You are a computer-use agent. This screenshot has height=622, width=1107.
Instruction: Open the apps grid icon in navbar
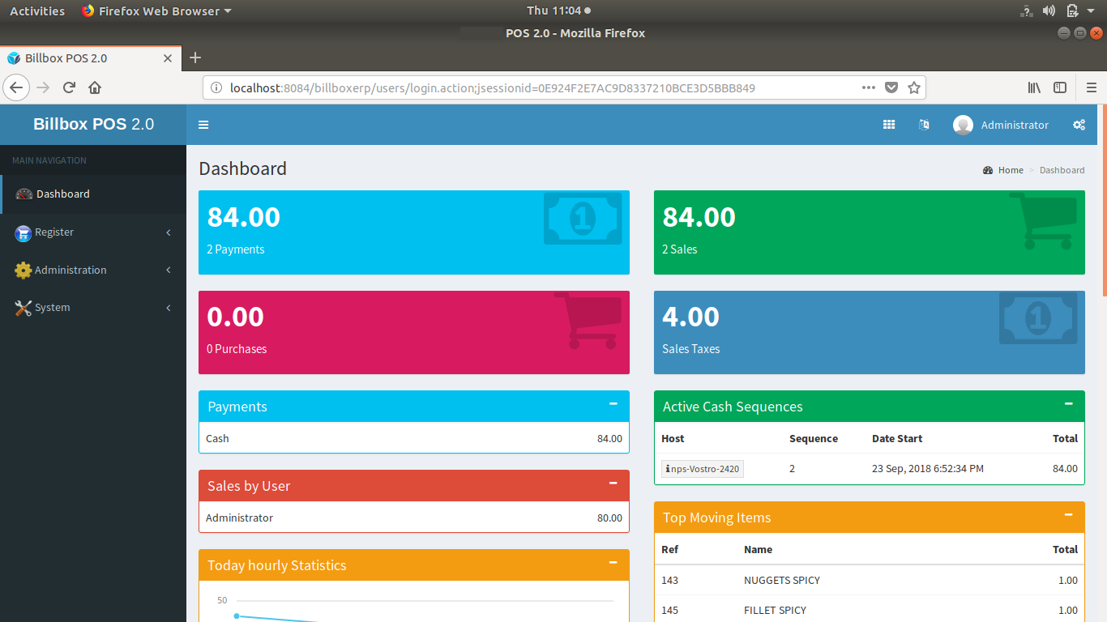click(x=888, y=124)
